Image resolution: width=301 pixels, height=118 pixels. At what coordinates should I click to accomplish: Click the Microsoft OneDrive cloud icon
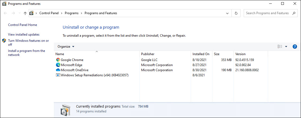click(x=58, y=70)
